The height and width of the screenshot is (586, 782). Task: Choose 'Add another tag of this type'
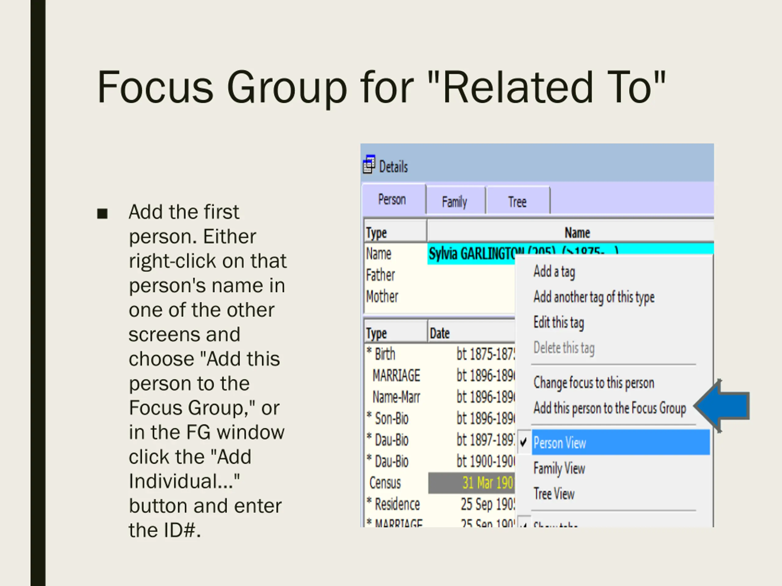coord(594,297)
